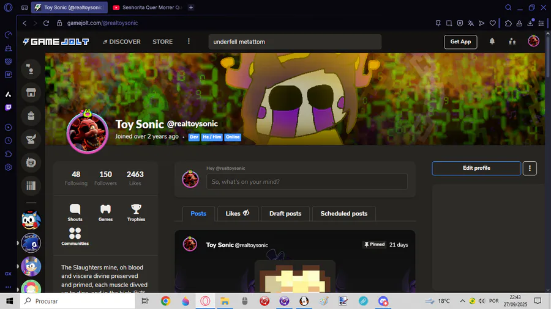Screen dimensions: 551x309
Task: Open 48 Following list
Action: click(76, 178)
